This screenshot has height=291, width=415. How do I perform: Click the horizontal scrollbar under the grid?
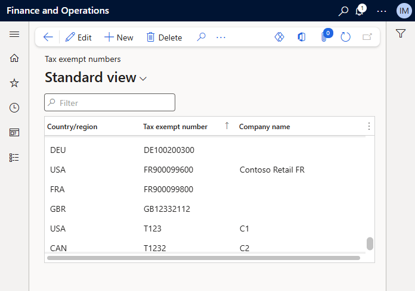(x=203, y=258)
